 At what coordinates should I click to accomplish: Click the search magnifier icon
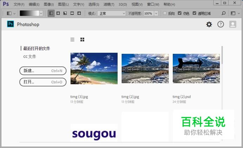(x=224, y=13)
